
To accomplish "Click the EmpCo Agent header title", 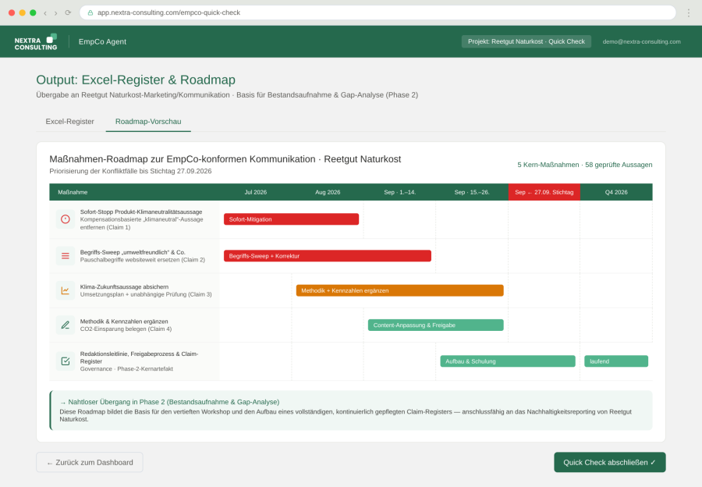I will 102,41.
